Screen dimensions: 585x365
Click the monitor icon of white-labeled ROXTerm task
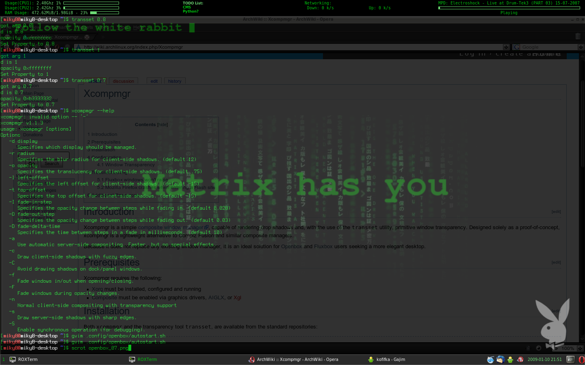tap(13, 359)
